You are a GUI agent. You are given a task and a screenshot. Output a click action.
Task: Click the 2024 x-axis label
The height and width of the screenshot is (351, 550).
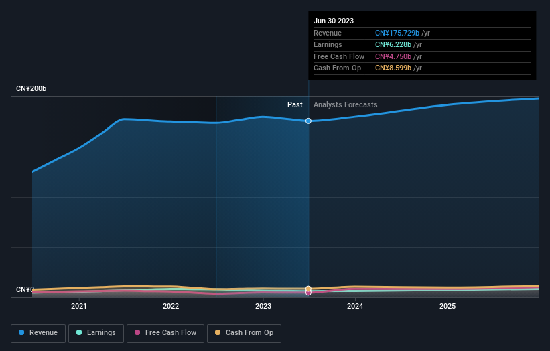355,307
